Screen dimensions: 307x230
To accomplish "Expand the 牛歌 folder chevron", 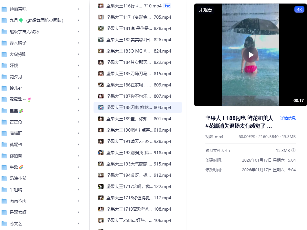I will pyautogui.click(x=78, y=167).
